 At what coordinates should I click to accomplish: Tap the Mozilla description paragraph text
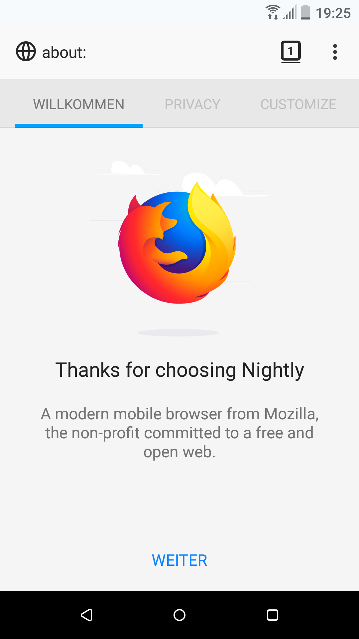pyautogui.click(x=179, y=433)
